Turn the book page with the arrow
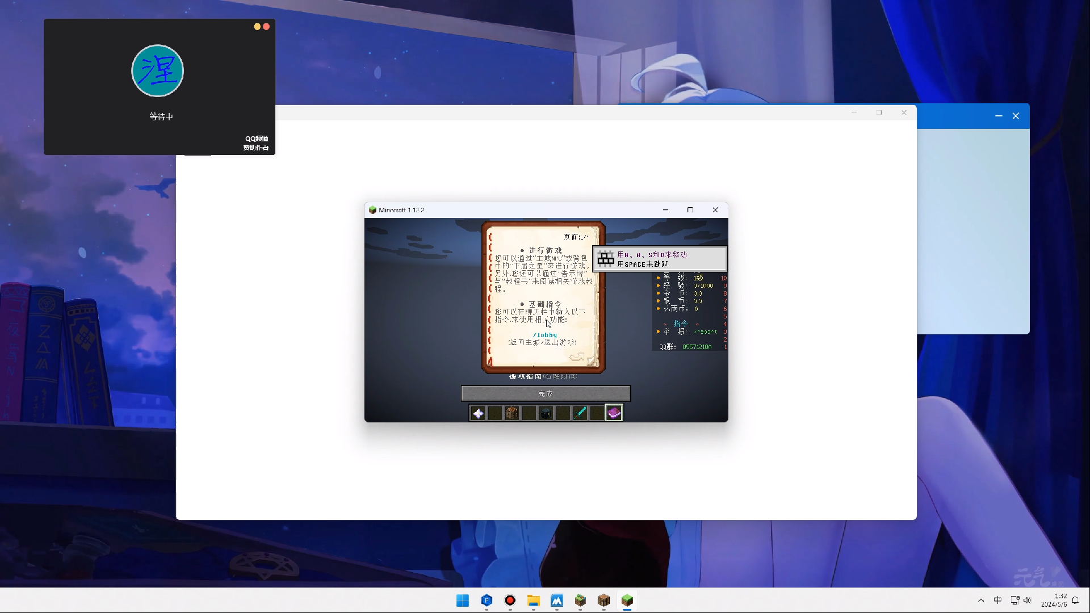Image resolution: width=1090 pixels, height=613 pixels. click(x=577, y=357)
